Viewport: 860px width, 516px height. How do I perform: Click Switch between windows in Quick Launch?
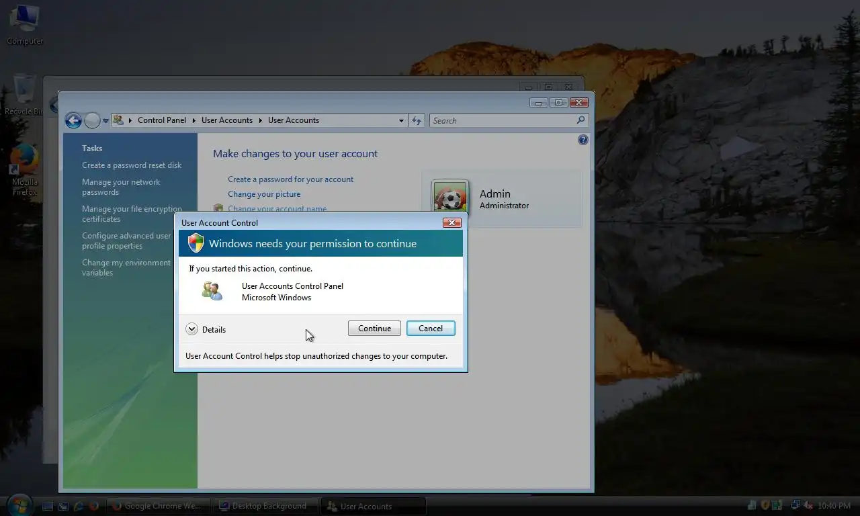63,506
